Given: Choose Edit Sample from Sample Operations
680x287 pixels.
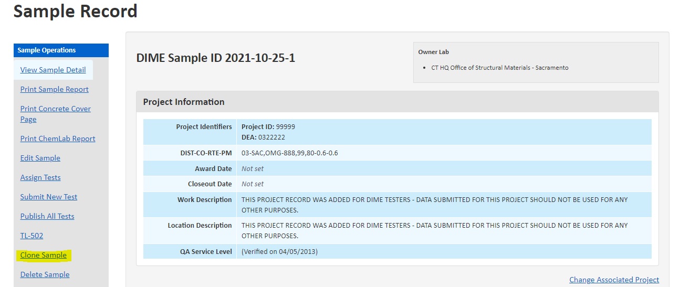Looking at the screenshot, I should coord(40,158).
